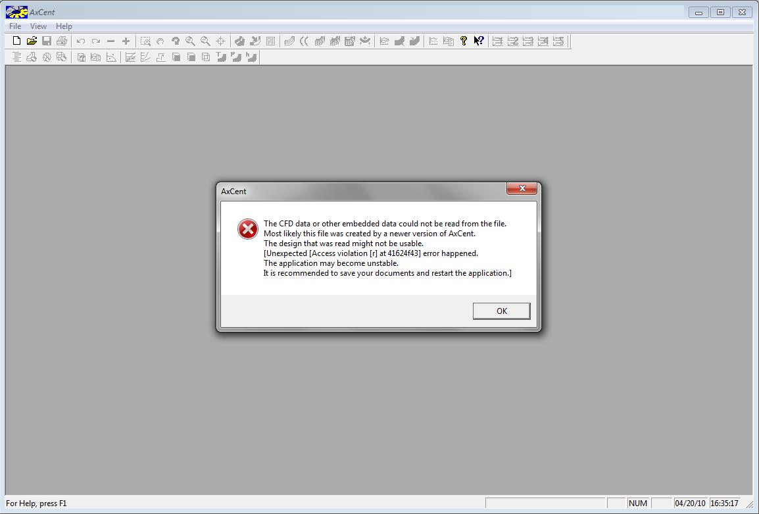Click the Zoom Out magnifier icon
This screenshot has height=514, width=759.
pos(205,41)
